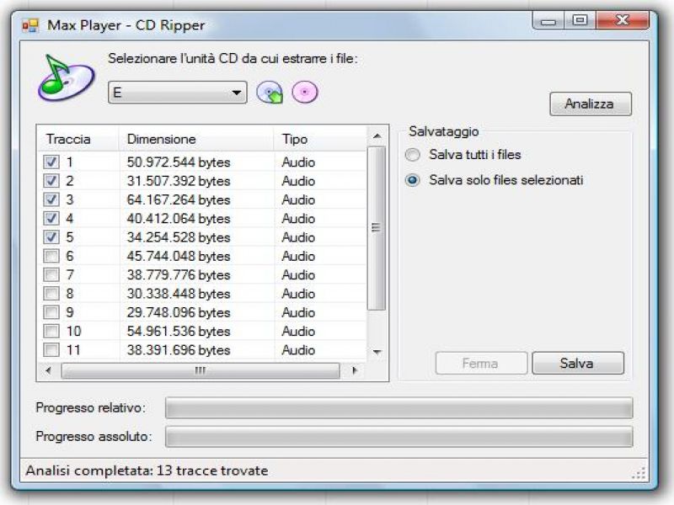
Task: Click the horizontal scroll left arrow
Action: point(48,370)
